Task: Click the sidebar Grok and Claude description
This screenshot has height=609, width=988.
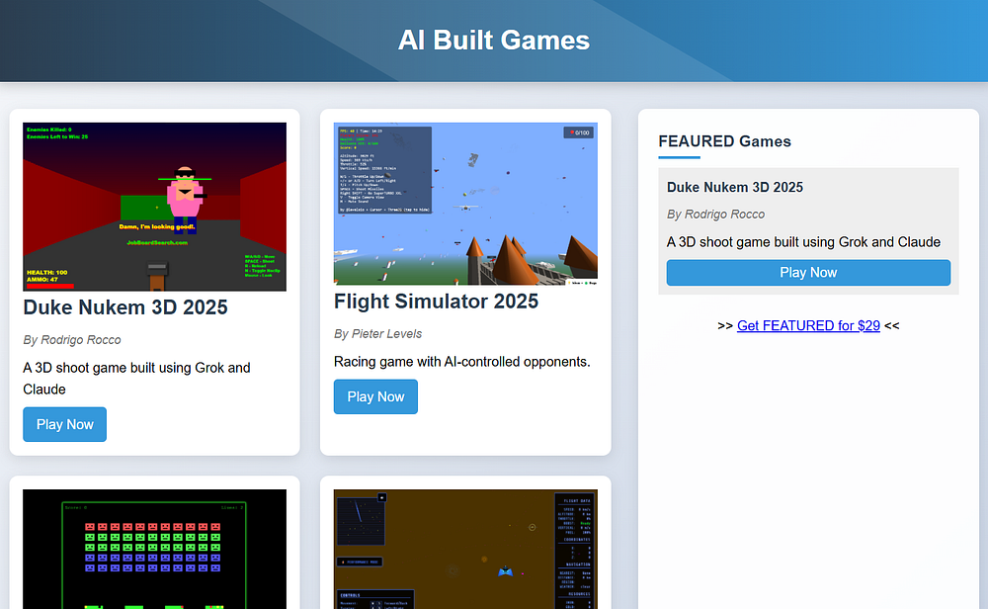Action: click(x=803, y=242)
